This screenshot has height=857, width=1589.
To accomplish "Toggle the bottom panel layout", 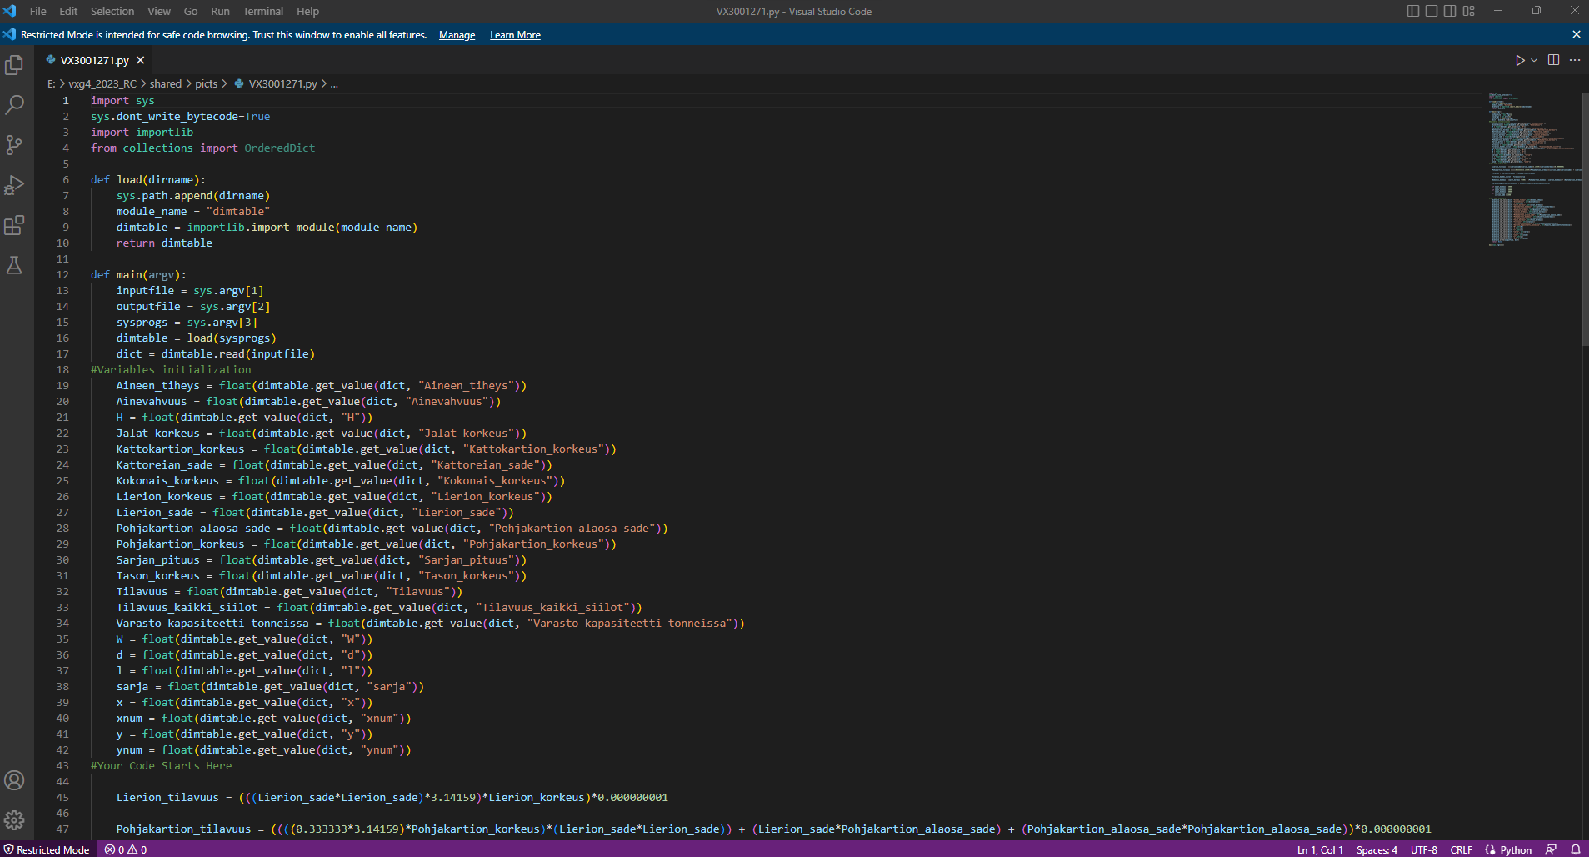I will point(1432,11).
